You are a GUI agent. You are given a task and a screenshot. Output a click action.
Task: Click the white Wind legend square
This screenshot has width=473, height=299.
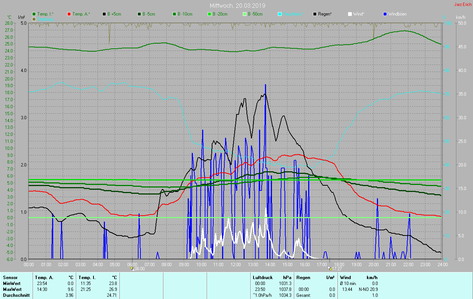tap(350, 14)
